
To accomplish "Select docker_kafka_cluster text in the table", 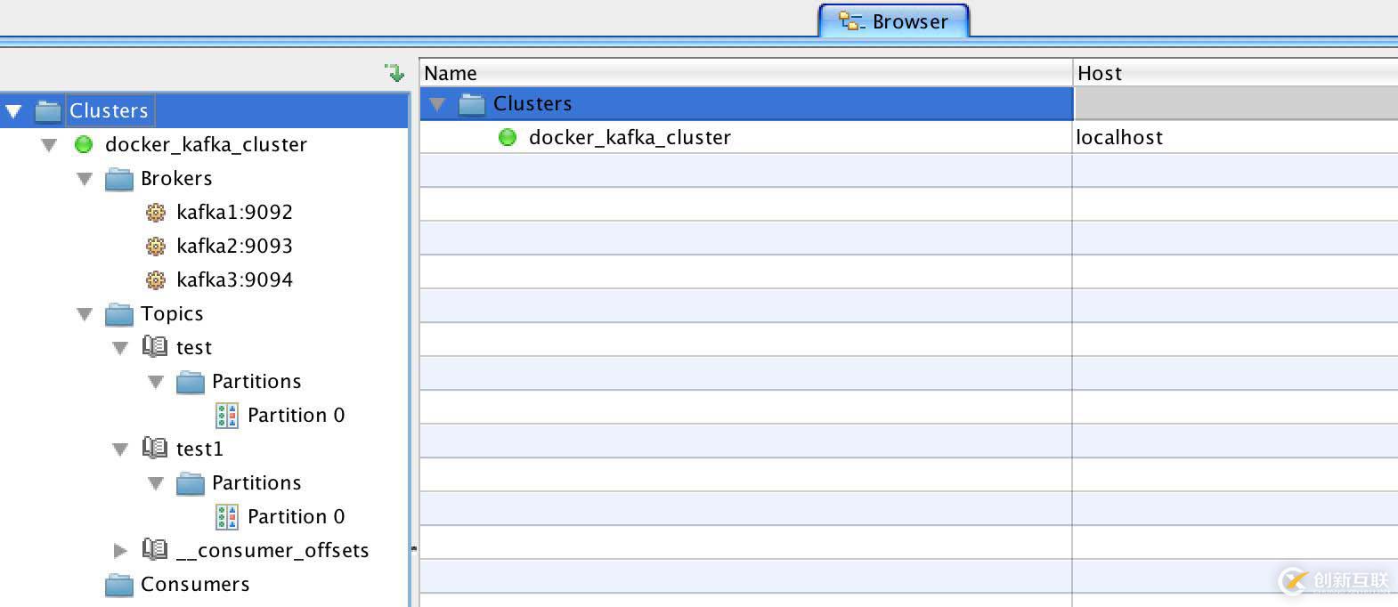I will (630, 137).
